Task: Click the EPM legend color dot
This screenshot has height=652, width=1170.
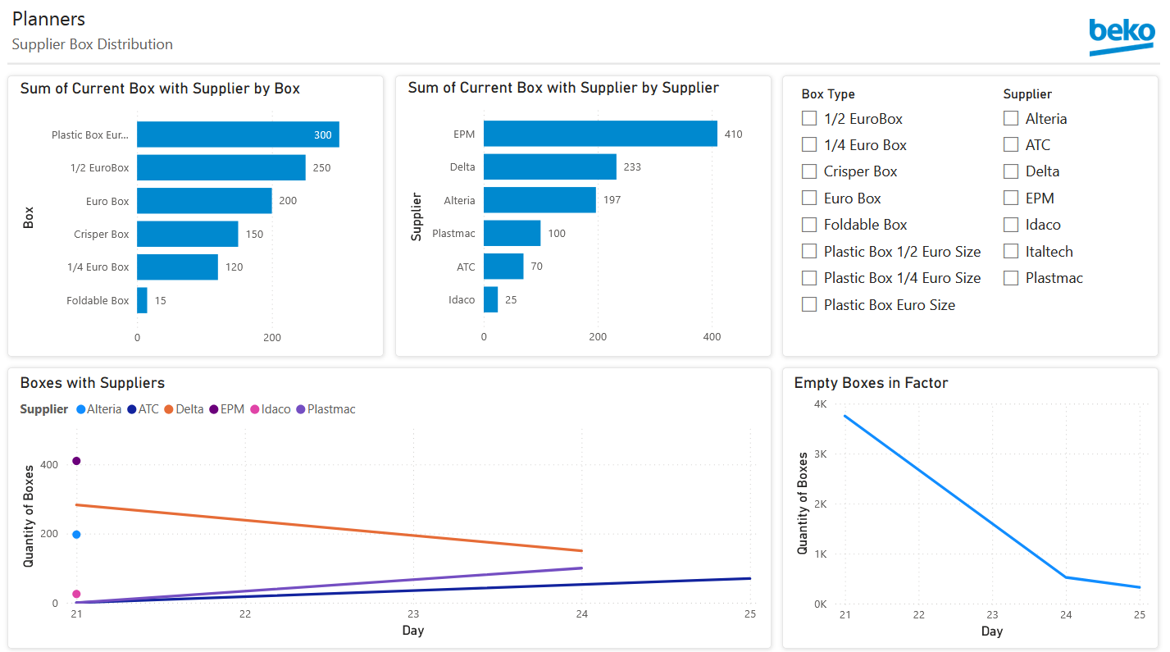Action: (214, 409)
